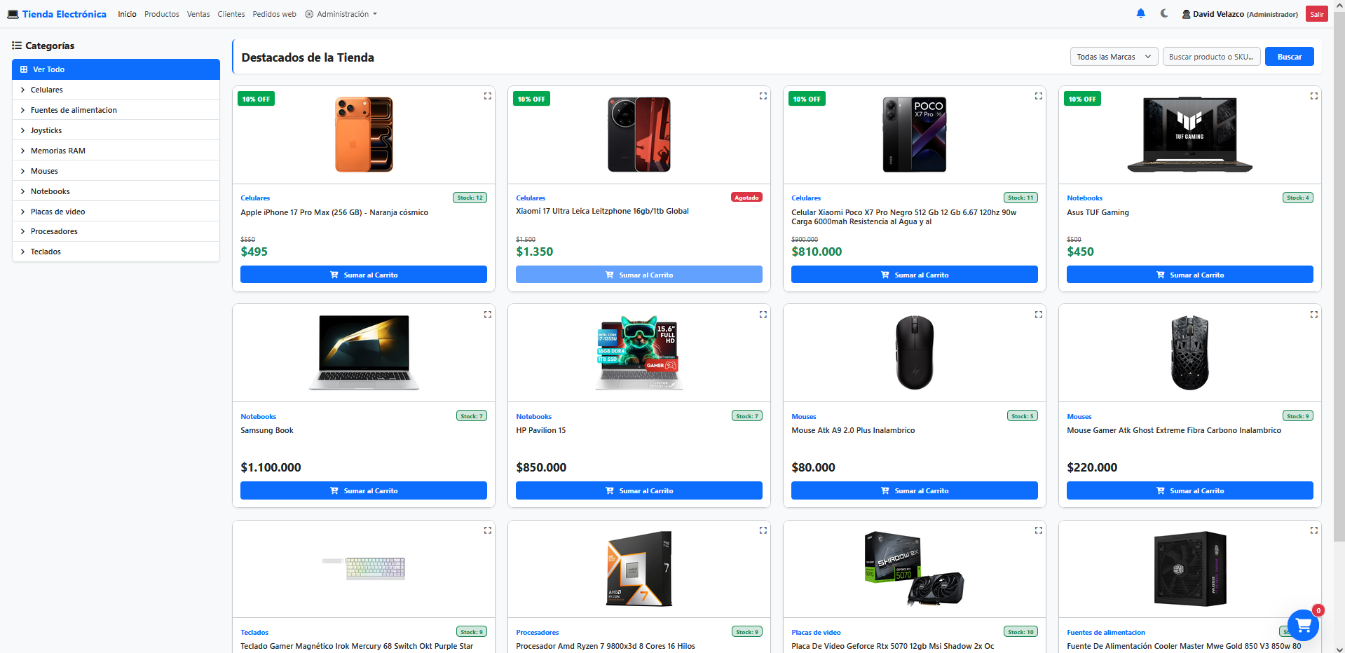Add Samsung Book to cart
This screenshot has width=1345, height=653.
(x=364, y=490)
